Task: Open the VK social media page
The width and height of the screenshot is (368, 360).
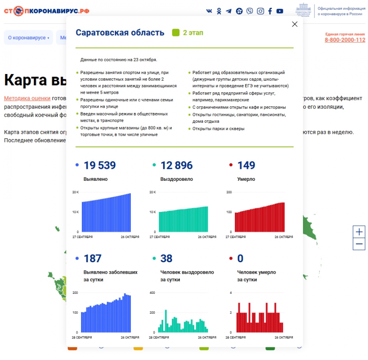Action: coord(210,11)
